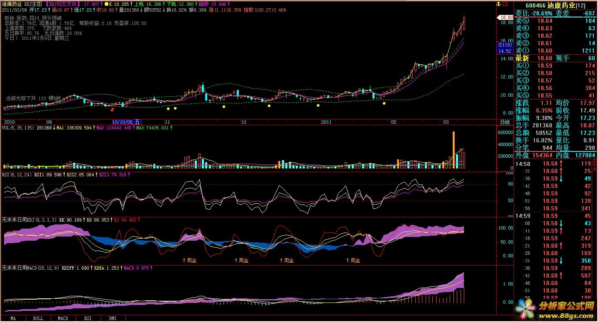Click the 2010 year label on time axis

(x=10, y=122)
